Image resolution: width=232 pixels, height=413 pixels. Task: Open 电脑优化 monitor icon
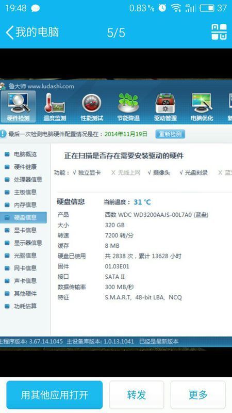coord(202,107)
